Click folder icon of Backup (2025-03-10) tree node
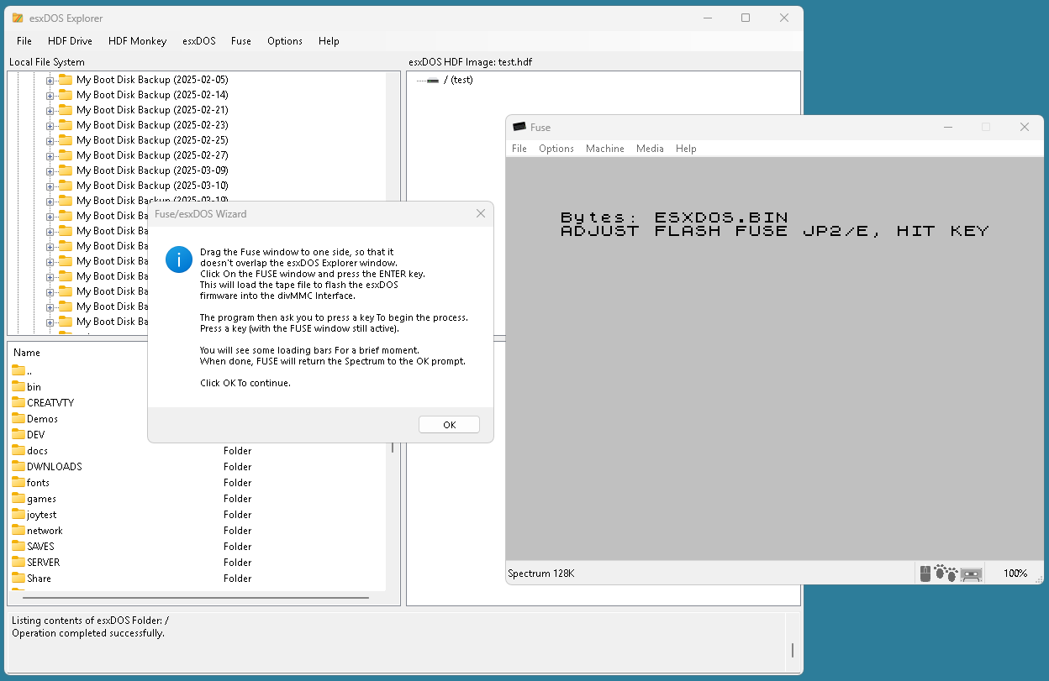 66,186
